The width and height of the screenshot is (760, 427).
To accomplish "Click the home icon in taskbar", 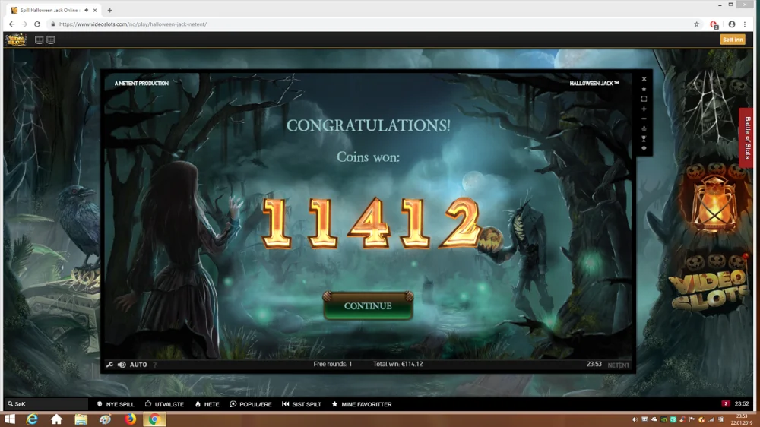I will pyautogui.click(x=56, y=419).
